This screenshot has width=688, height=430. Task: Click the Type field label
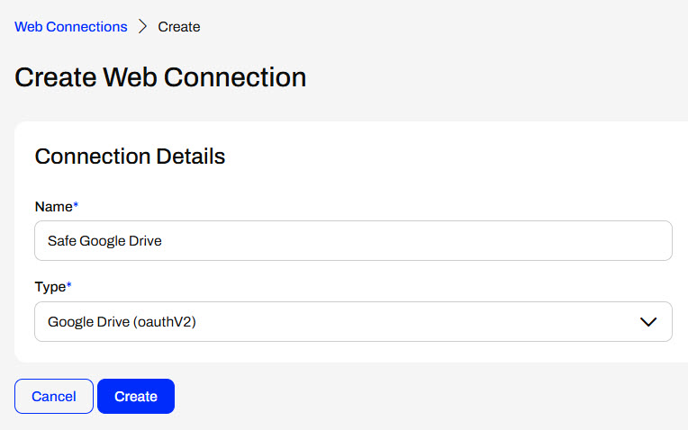[x=50, y=287]
